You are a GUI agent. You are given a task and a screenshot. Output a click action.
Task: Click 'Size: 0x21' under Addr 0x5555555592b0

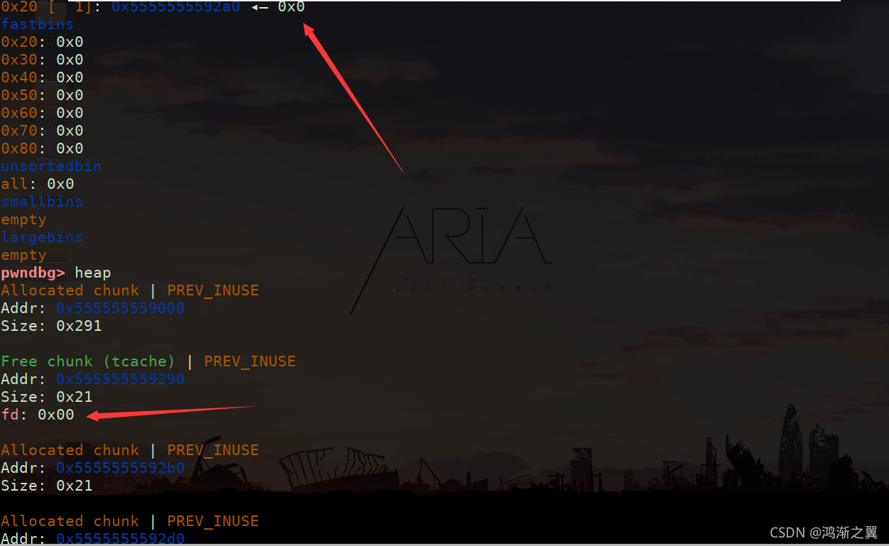tap(46, 486)
